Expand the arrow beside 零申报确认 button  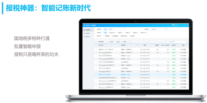[106, 42]
